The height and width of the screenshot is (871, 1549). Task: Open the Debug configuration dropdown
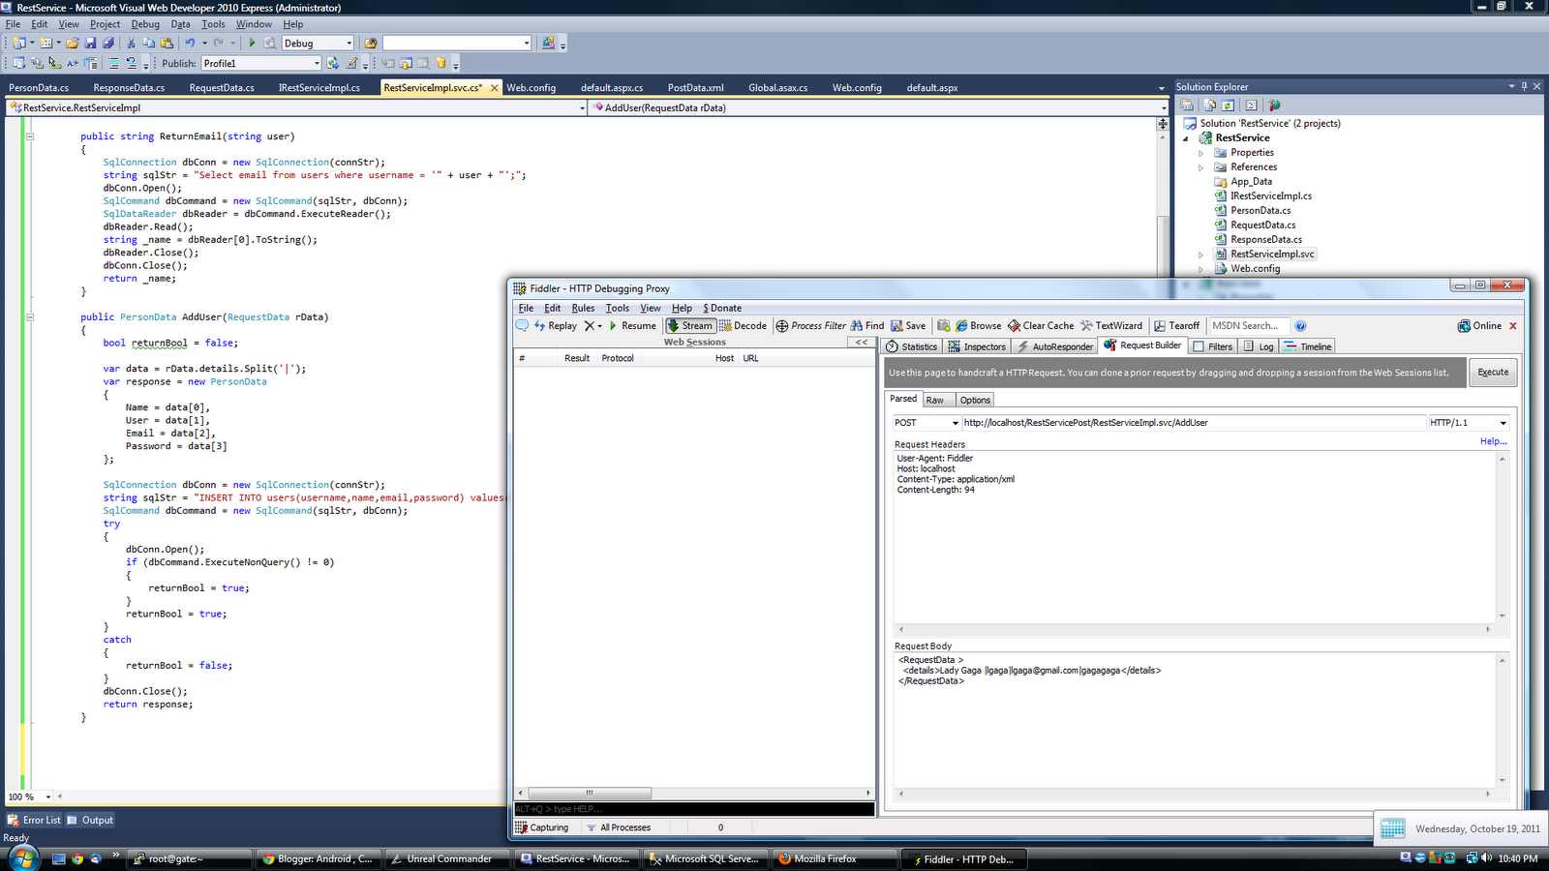click(x=349, y=43)
